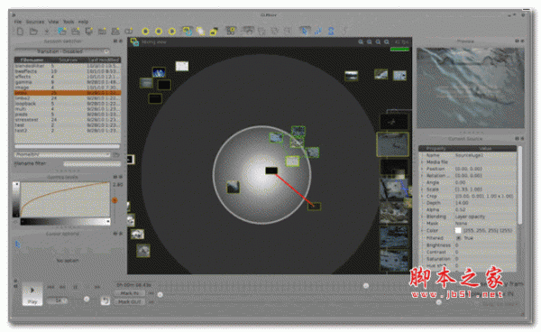Select the Mixing view toolbar icon
541x332 pixels.
click(188, 32)
